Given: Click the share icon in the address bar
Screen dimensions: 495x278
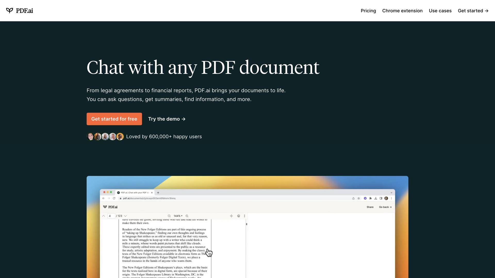Looking at the screenshot, I should click(353, 198).
